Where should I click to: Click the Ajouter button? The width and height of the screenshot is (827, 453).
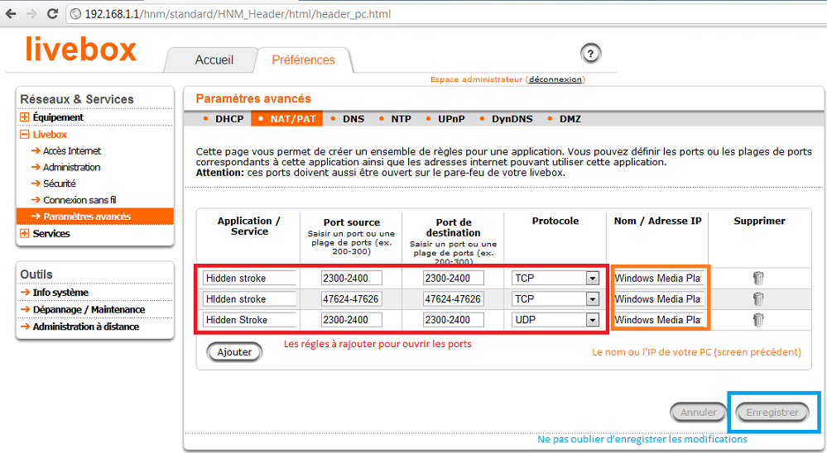234,352
